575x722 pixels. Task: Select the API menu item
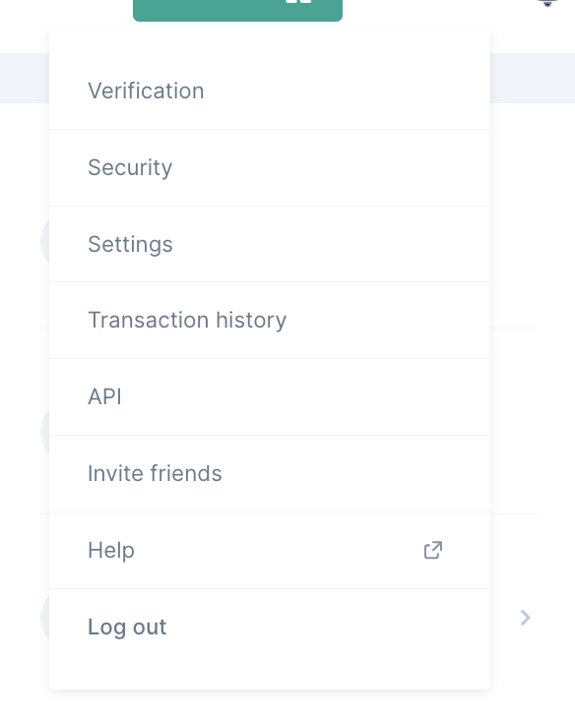pyautogui.click(x=270, y=397)
